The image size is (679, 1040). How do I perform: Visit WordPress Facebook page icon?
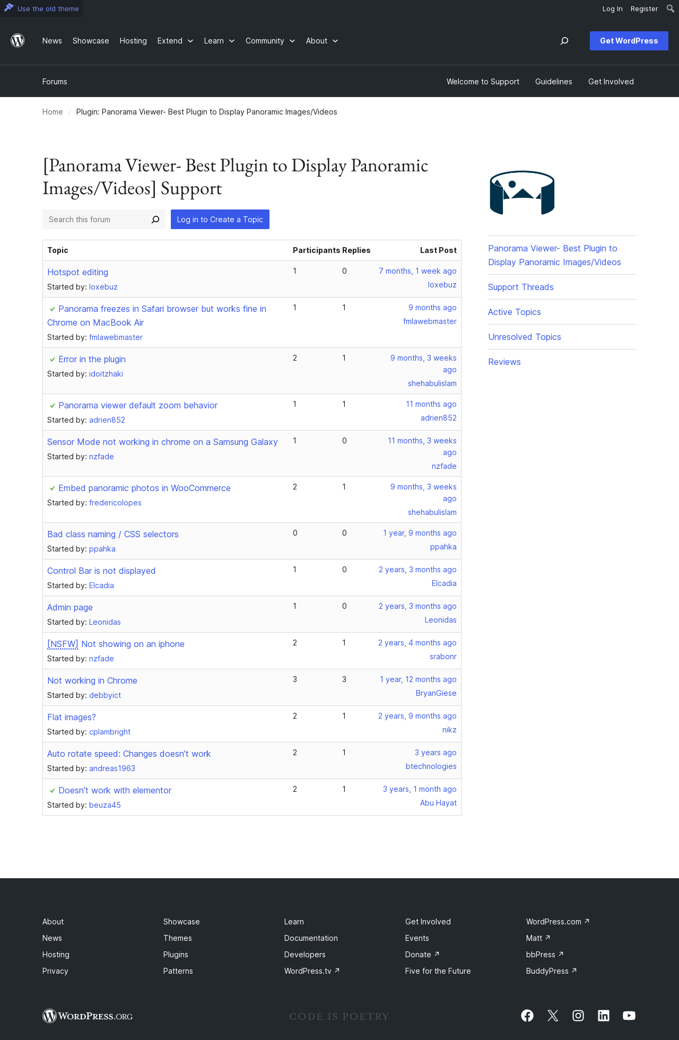(527, 1016)
